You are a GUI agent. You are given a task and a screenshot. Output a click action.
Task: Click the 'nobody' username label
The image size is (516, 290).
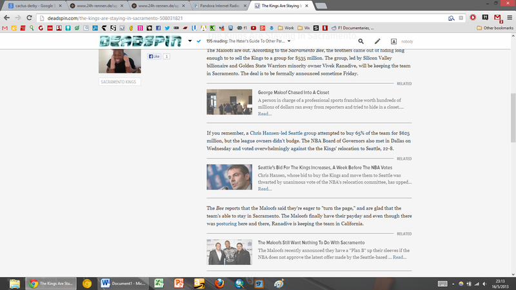(407, 41)
